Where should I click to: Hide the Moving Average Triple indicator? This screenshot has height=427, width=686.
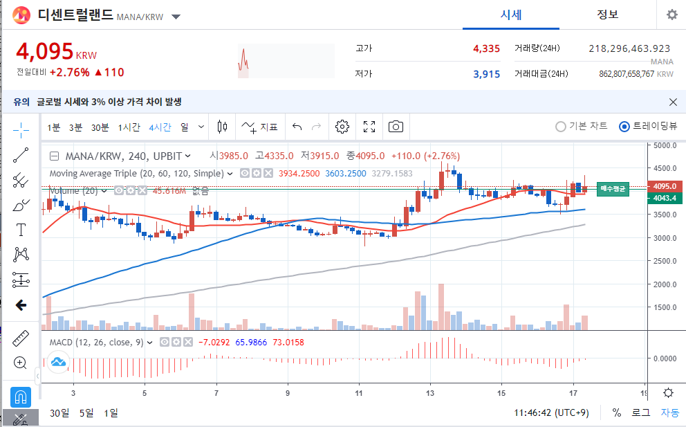245,174
